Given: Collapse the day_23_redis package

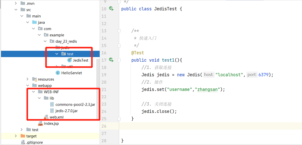Looking at the screenshot, I should [45, 41].
